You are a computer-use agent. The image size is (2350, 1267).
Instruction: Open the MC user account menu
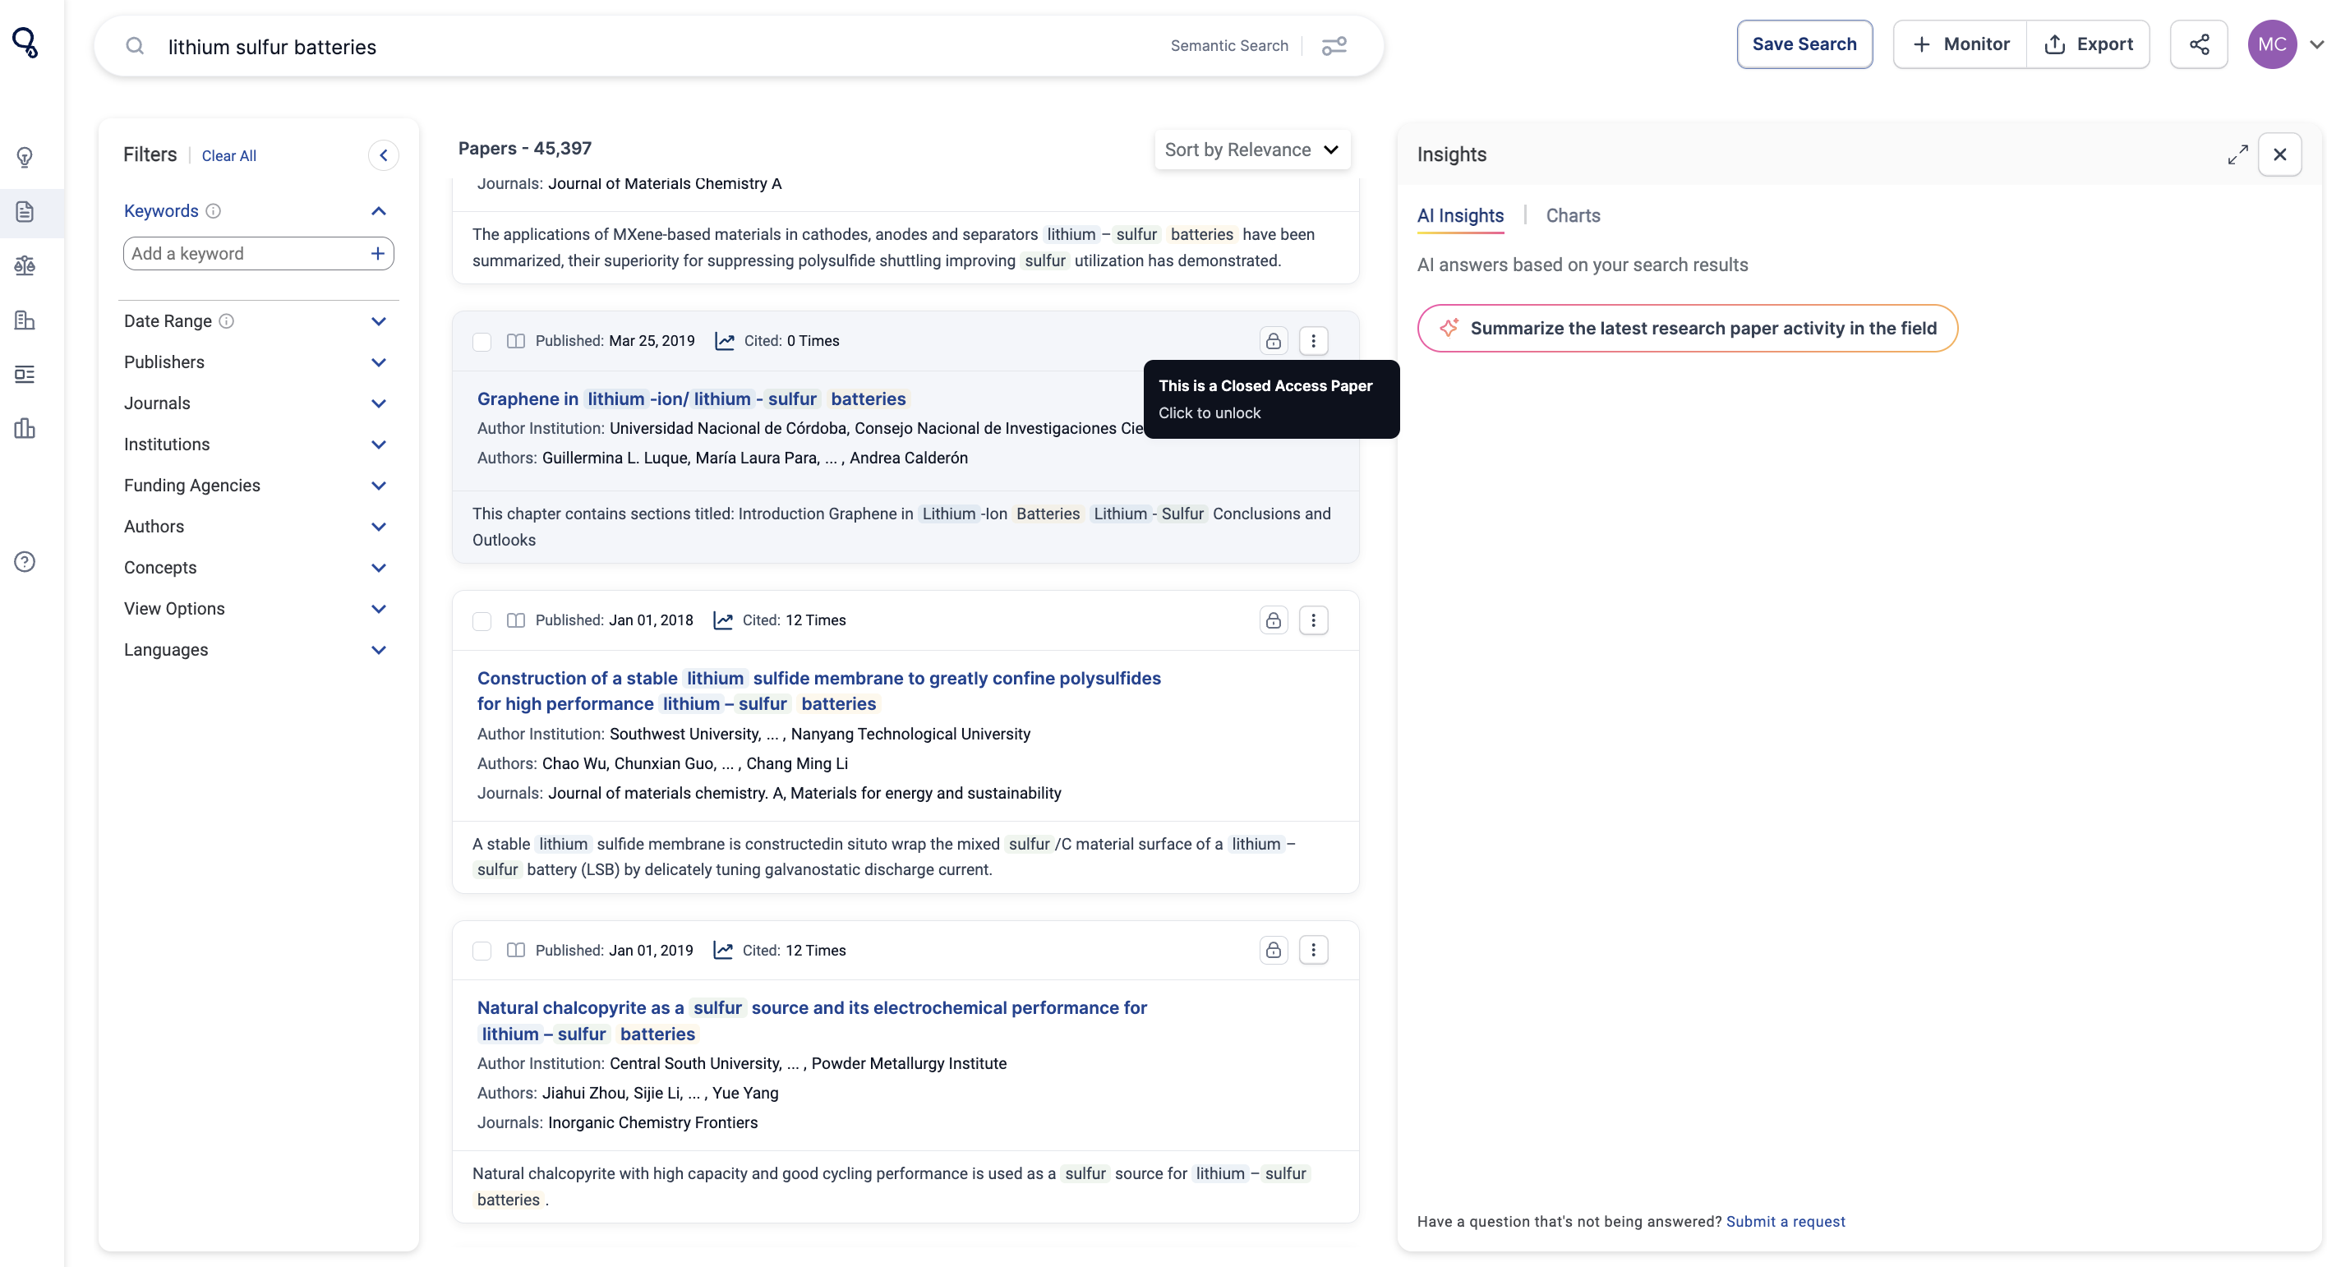pyautogui.click(x=2316, y=44)
